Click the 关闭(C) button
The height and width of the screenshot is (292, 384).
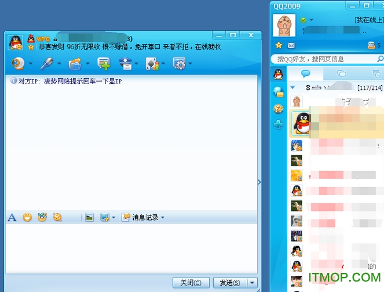(191, 283)
